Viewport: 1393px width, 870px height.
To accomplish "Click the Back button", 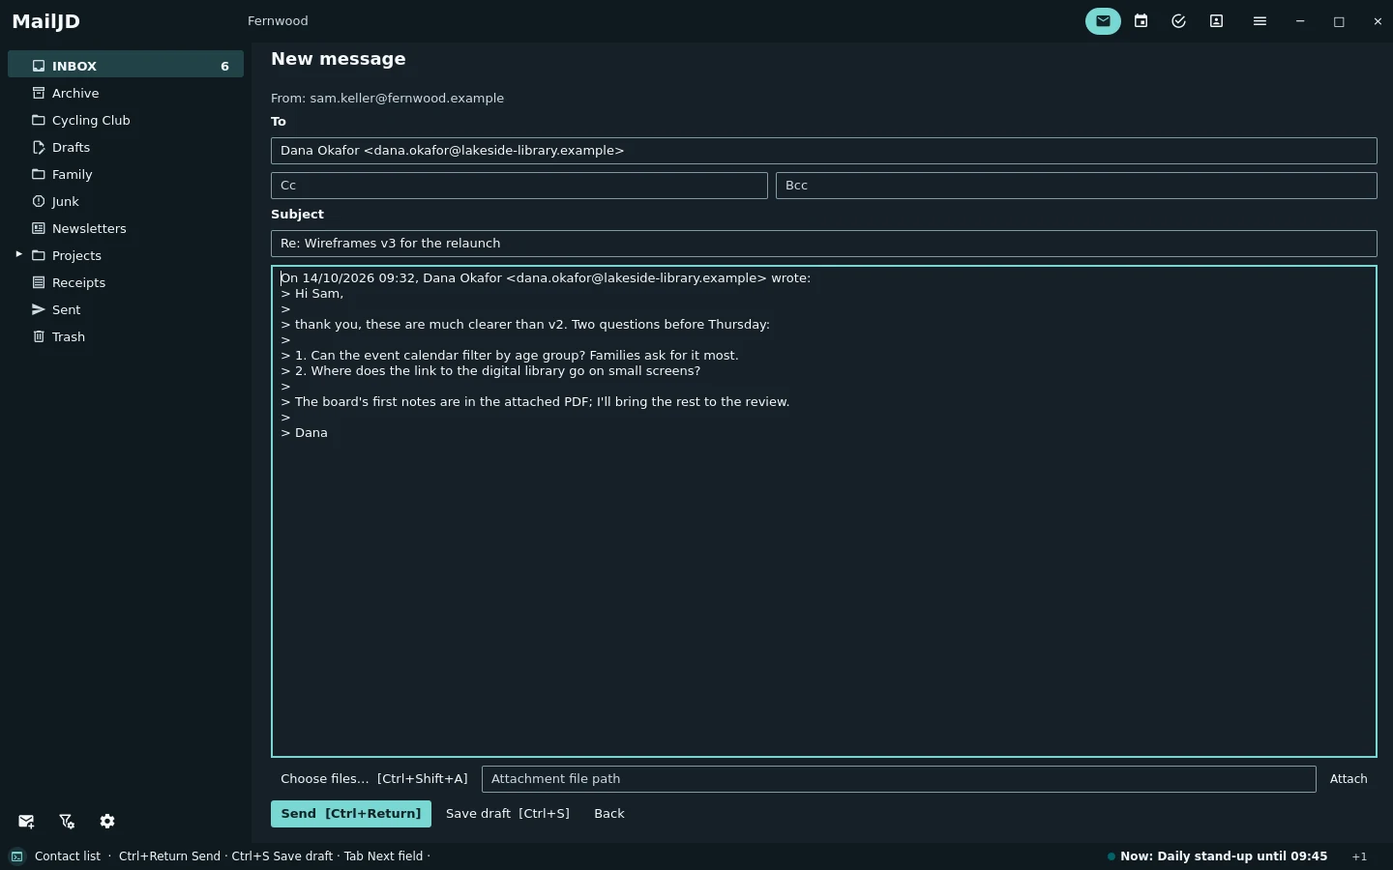I will coord(609,814).
